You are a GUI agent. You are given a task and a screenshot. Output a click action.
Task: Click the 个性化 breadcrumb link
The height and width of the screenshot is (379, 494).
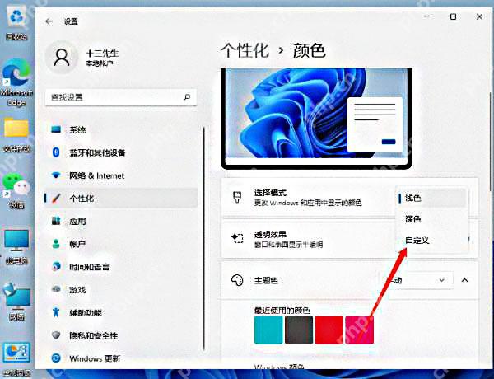click(x=245, y=50)
